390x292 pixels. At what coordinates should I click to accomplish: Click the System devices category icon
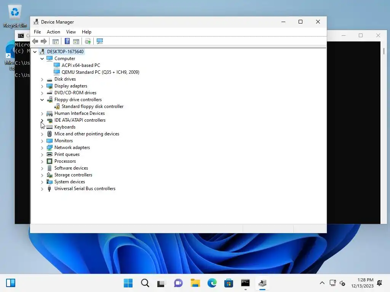point(50,182)
